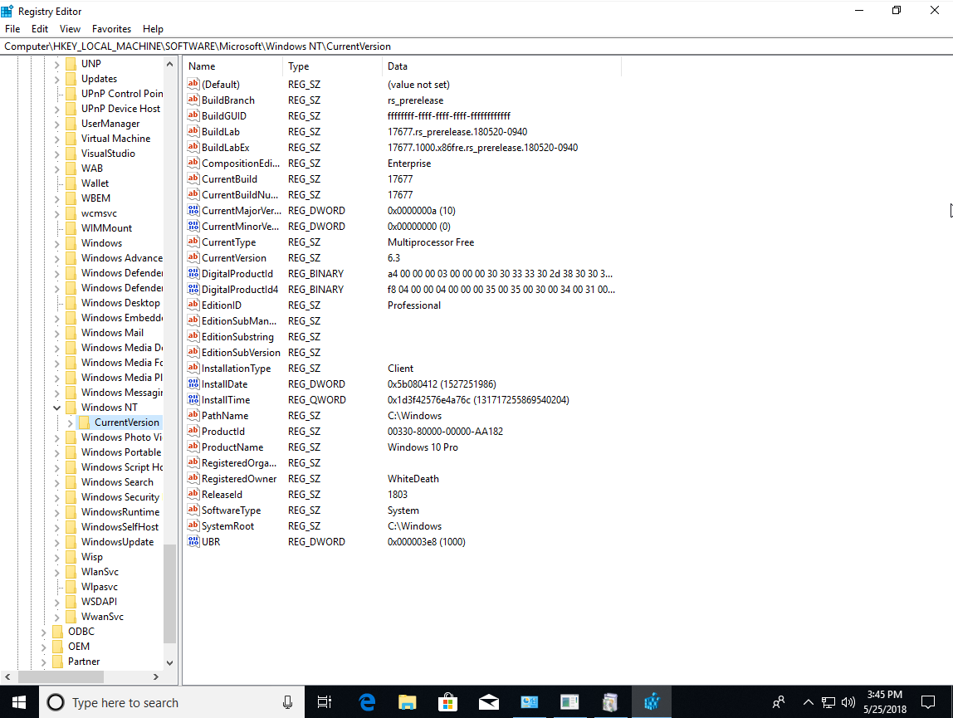Open the View menu

coord(70,28)
